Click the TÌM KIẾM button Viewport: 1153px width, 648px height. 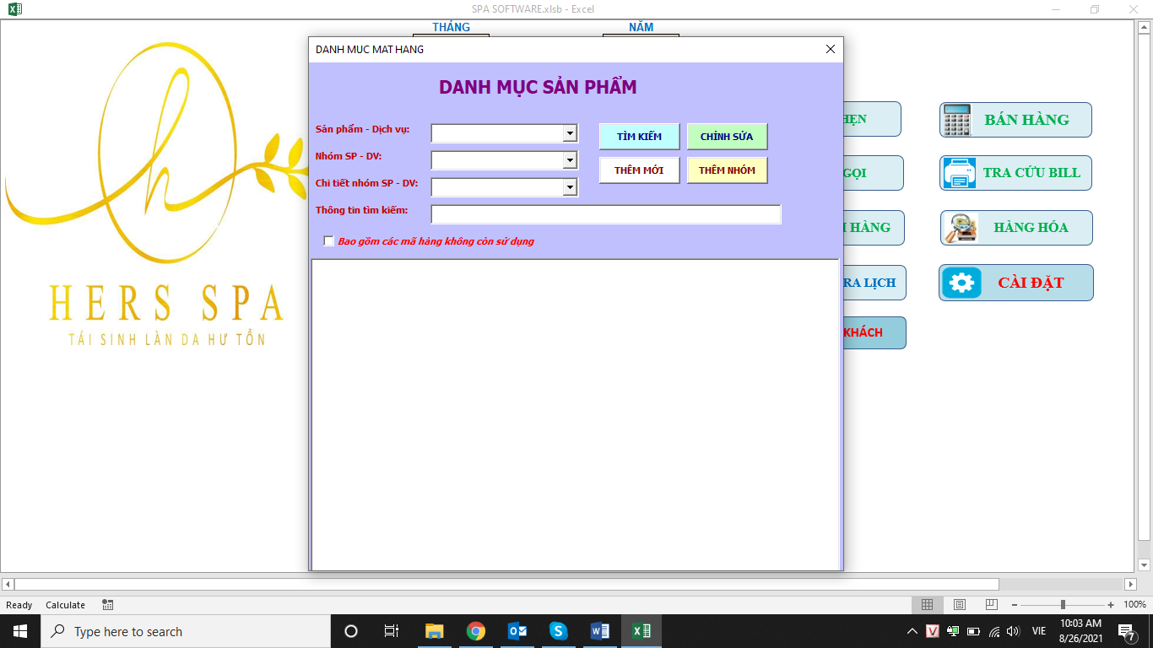639,137
